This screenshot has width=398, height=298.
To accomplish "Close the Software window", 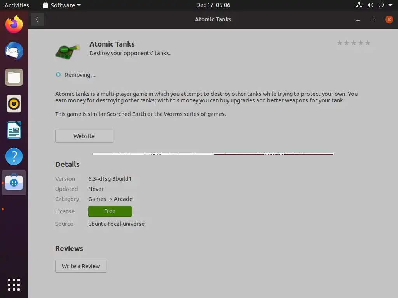I will coord(389,19).
